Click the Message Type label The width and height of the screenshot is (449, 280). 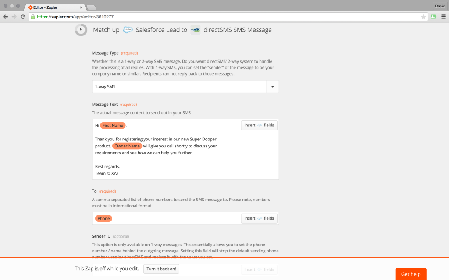pyautogui.click(x=105, y=53)
